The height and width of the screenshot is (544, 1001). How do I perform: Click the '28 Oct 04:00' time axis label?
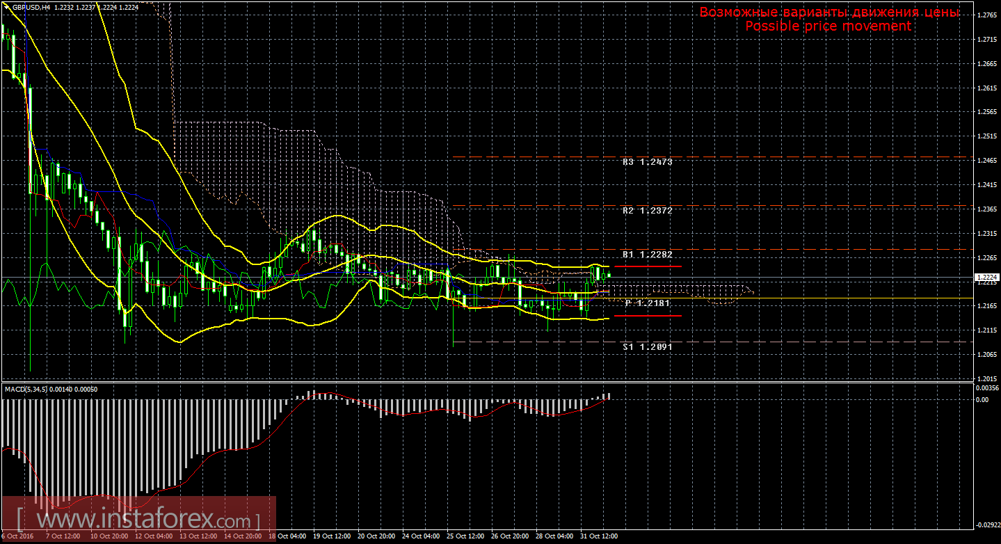pos(556,537)
